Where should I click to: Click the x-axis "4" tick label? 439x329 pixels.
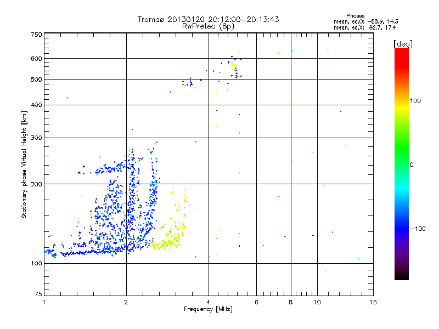tap(209, 302)
